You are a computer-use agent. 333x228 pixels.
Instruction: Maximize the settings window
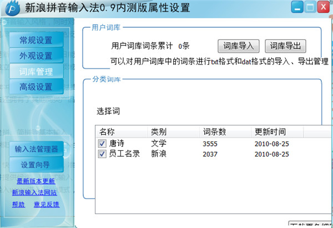(x=309, y=8)
